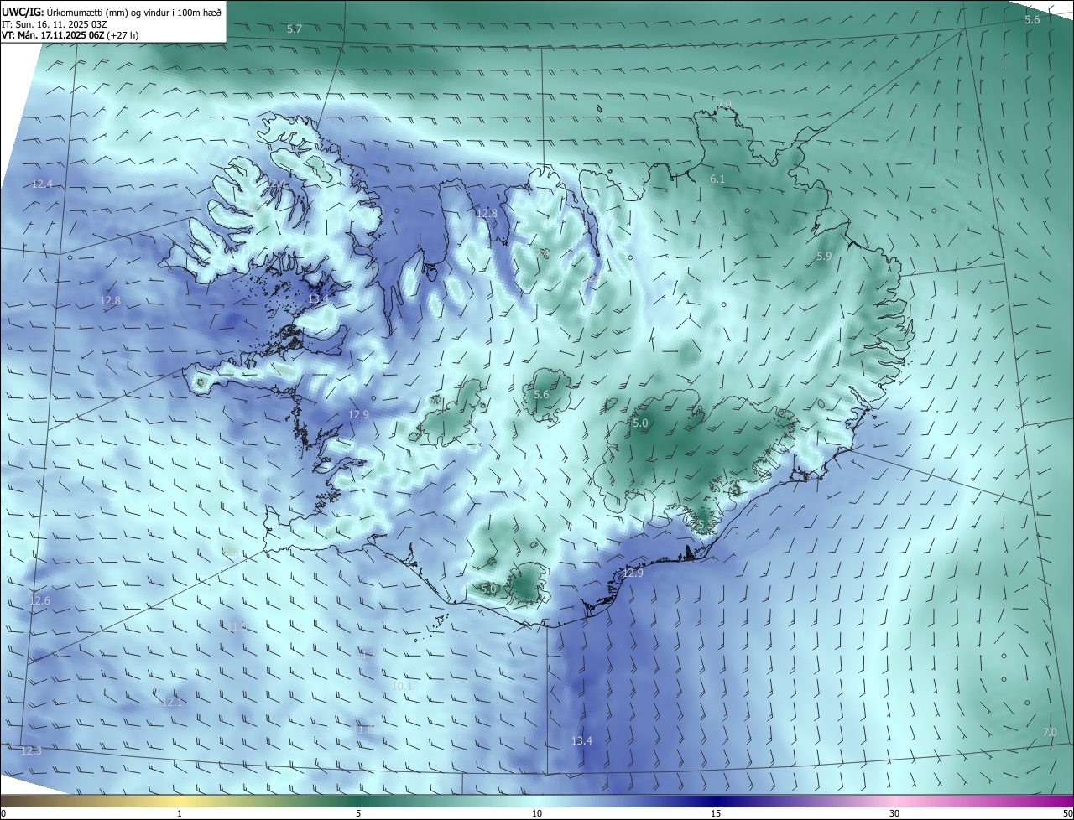
Task: Click the 5.0 label on the large Vatnajökull glacier
Action: pyautogui.click(x=640, y=423)
